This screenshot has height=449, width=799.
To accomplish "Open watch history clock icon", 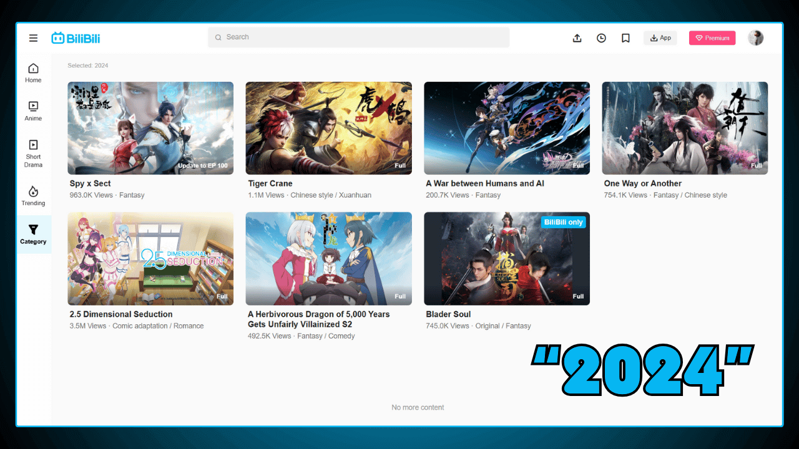I will (601, 38).
